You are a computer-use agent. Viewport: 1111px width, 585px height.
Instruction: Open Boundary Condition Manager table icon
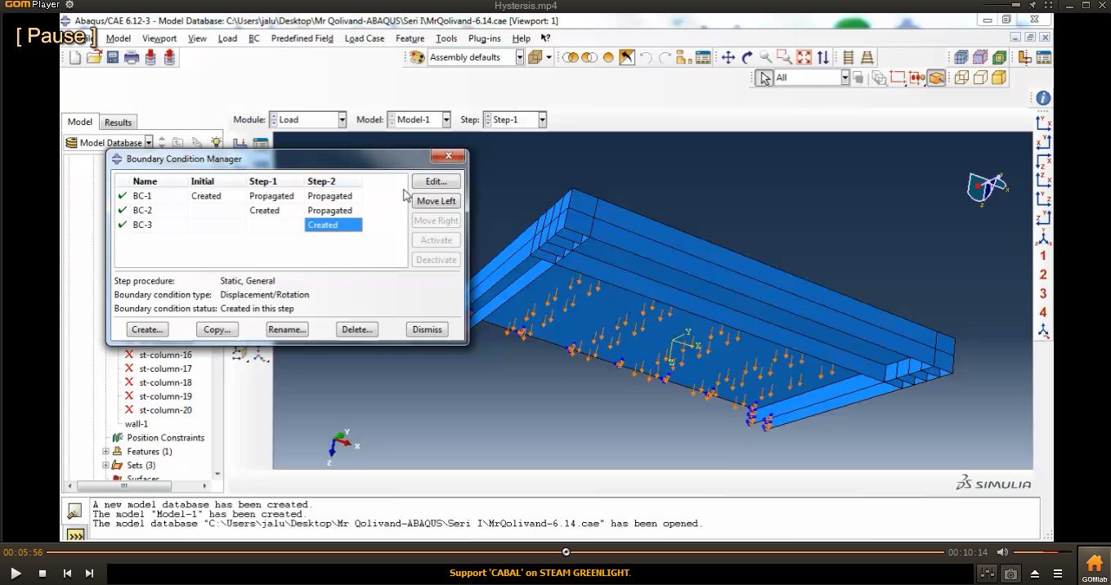(x=260, y=143)
